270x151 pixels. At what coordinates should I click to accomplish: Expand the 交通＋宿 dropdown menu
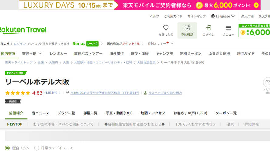(x=40, y=53)
